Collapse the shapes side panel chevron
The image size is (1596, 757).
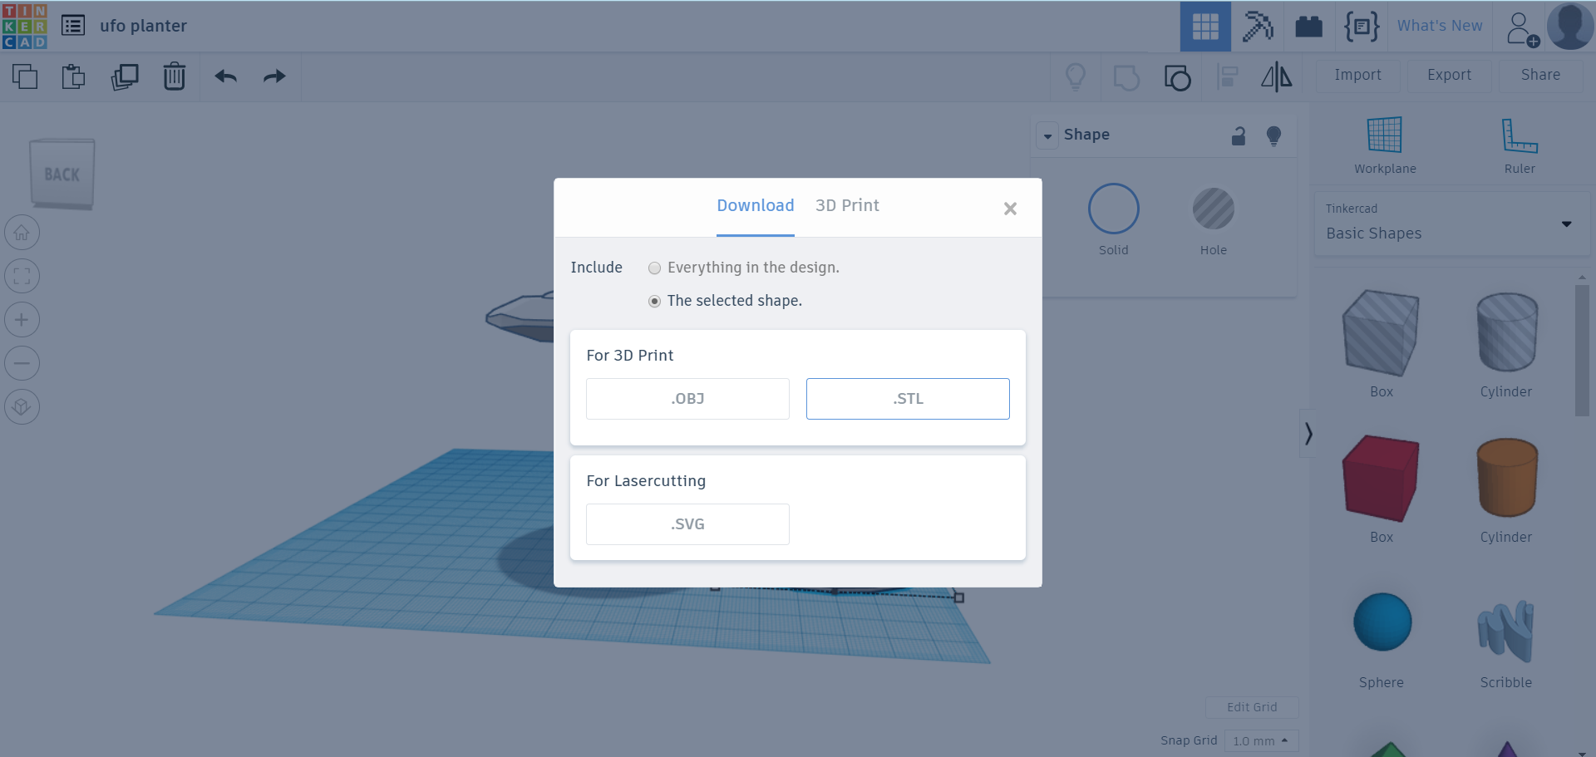[1308, 433]
